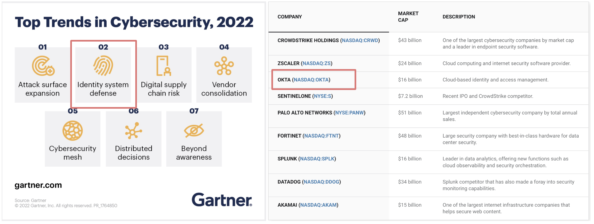Click the AKAMAI company name
594x224 pixels.
287,205
